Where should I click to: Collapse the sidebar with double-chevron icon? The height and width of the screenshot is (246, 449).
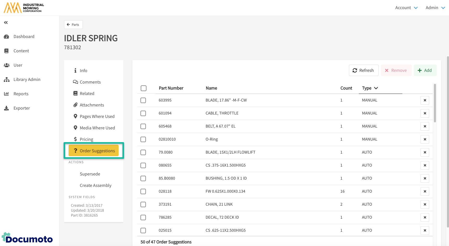click(6, 23)
